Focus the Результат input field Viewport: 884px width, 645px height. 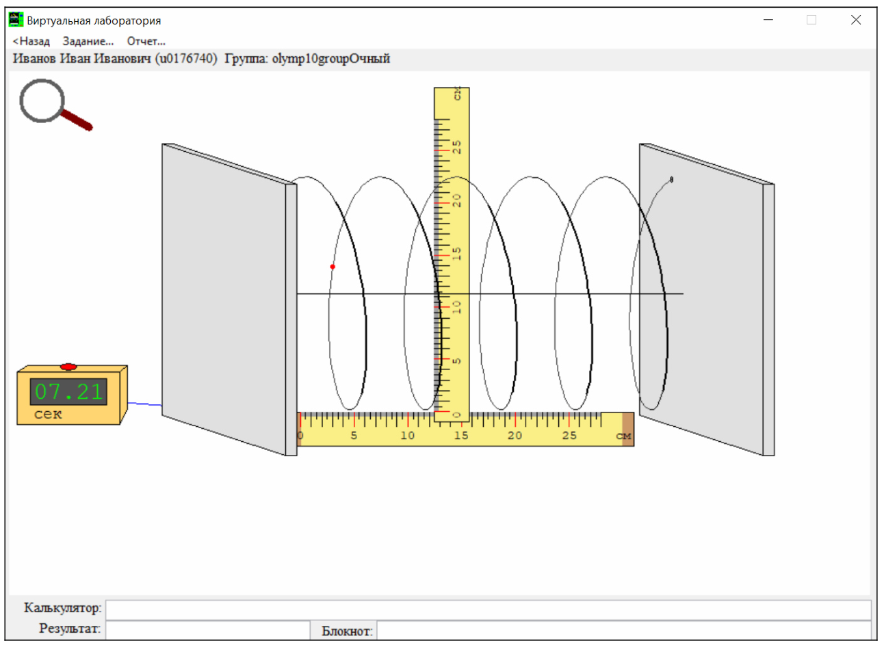(208, 629)
